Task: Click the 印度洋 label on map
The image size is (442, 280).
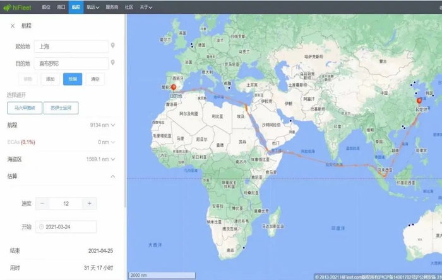Action: click(338, 228)
